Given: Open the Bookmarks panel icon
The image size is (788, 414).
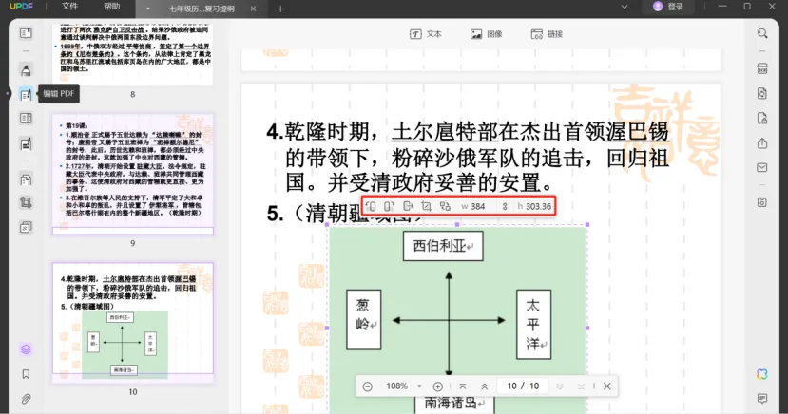Looking at the screenshot, I should [x=26, y=374].
